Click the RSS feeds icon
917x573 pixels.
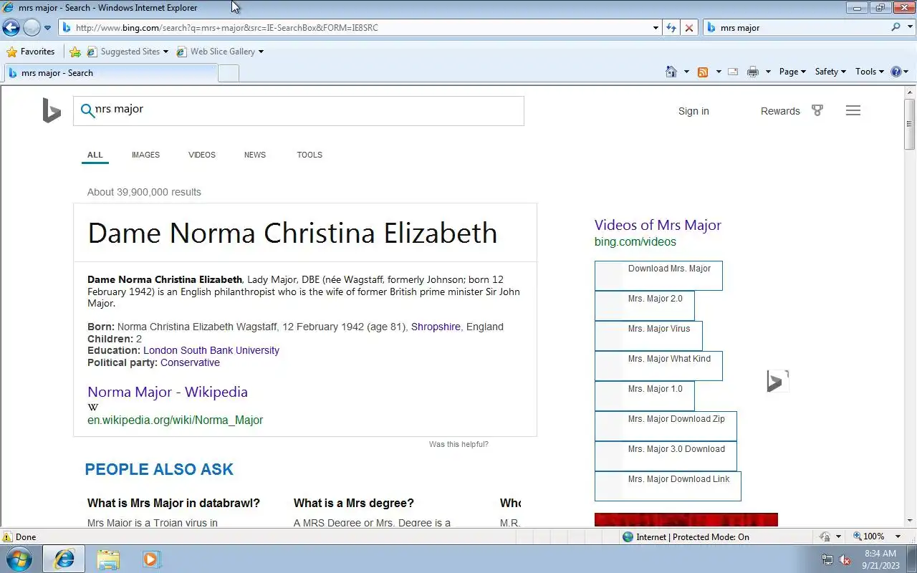703,72
